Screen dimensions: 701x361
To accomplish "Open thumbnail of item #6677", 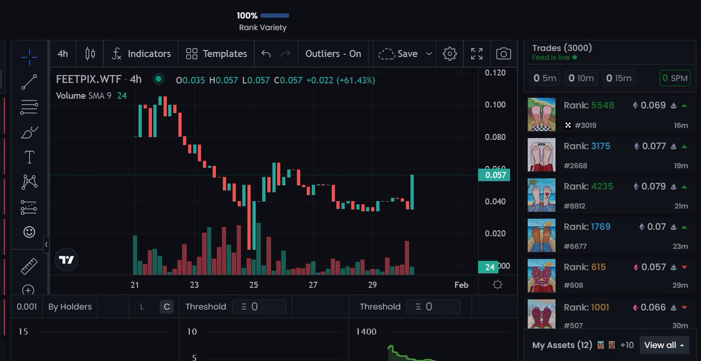I will tap(542, 235).
